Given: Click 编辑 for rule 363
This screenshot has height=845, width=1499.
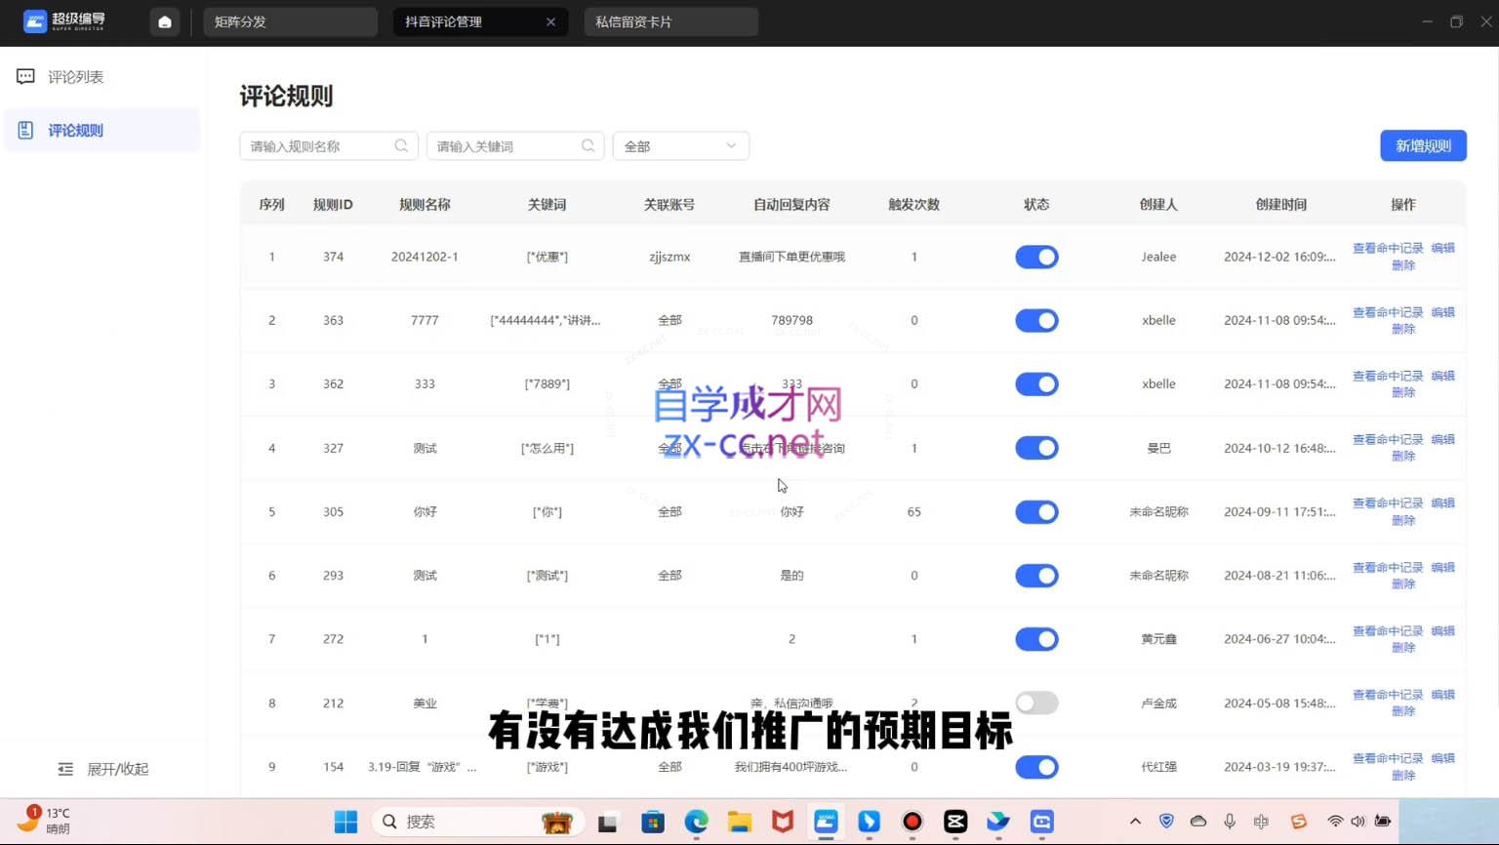Looking at the screenshot, I should 1442,312.
